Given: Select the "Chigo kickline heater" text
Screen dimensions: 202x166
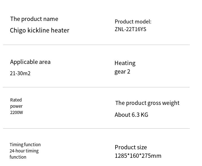Looking at the screenshot, I should pyautogui.click(x=40, y=30).
